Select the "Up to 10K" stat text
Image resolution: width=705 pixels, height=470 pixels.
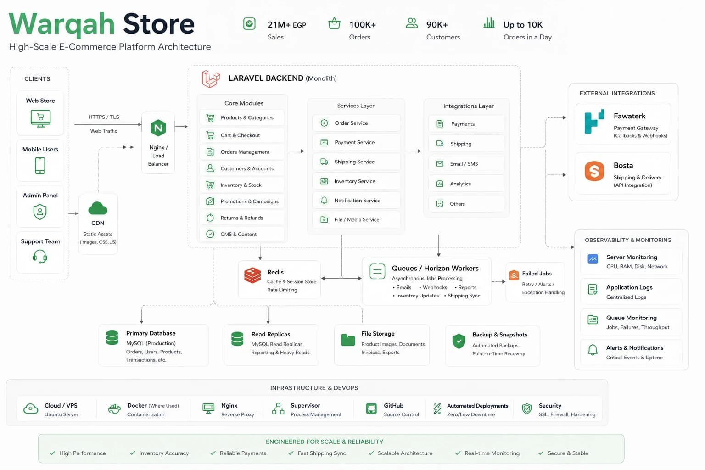523,25
